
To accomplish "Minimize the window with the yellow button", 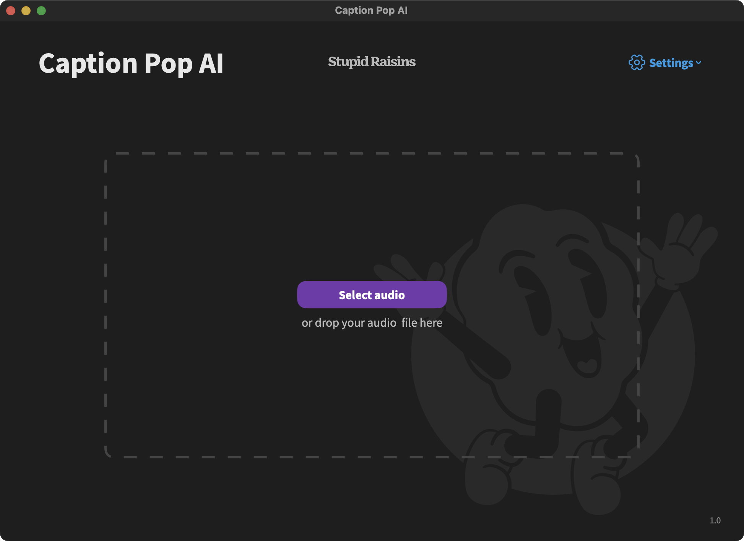I will coord(26,11).
